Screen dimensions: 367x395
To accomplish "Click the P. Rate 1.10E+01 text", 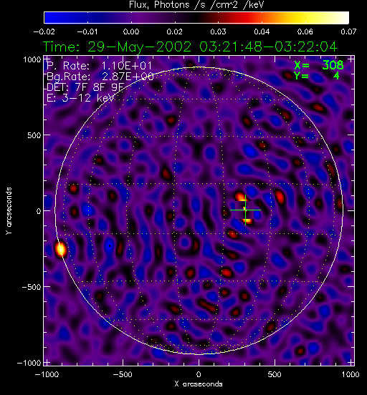I will (100, 66).
